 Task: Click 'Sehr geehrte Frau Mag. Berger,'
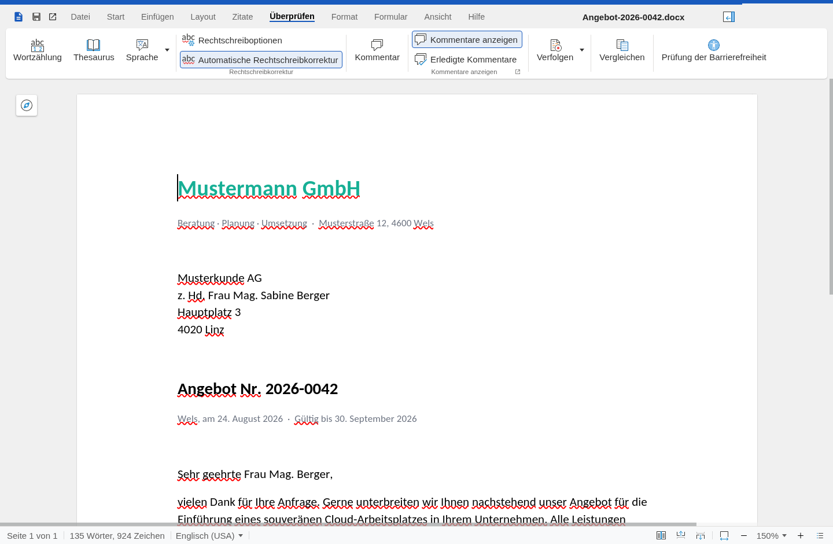[x=255, y=475]
